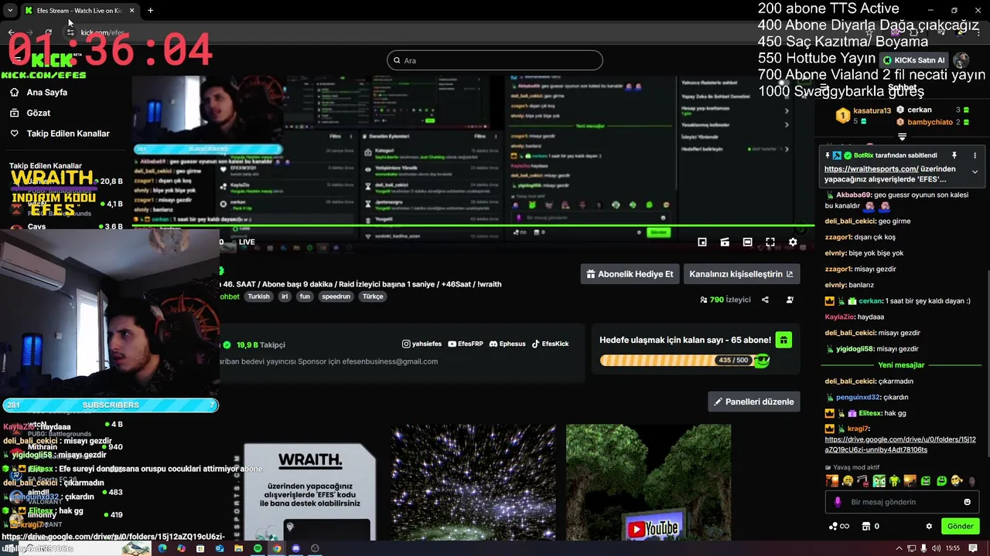Click the share icon beside viewer count

tap(765, 300)
